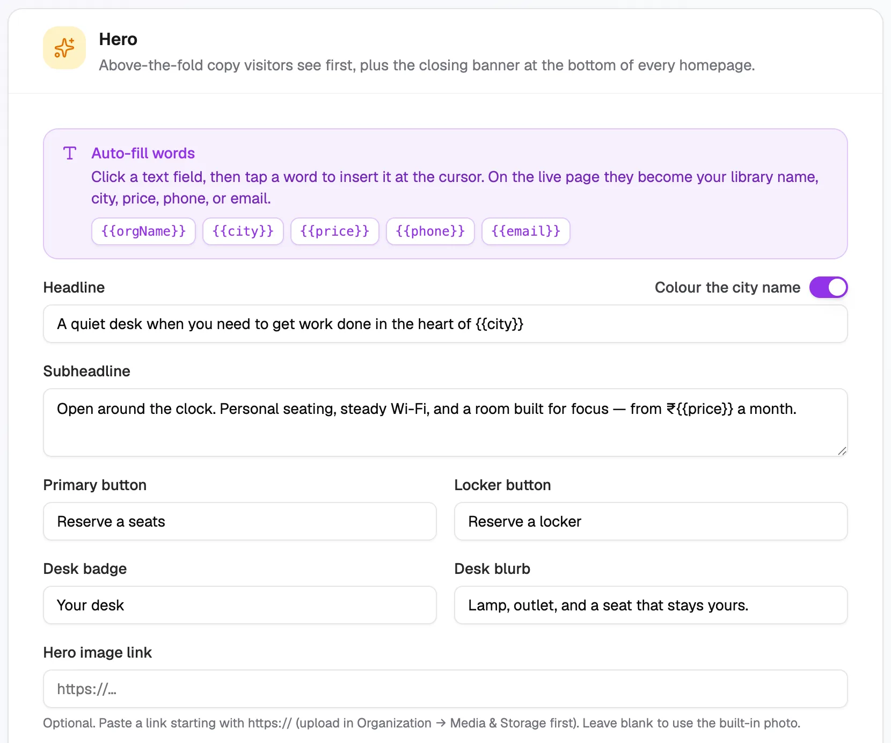
Task: Edit the Locker button field
Action: [x=651, y=521]
